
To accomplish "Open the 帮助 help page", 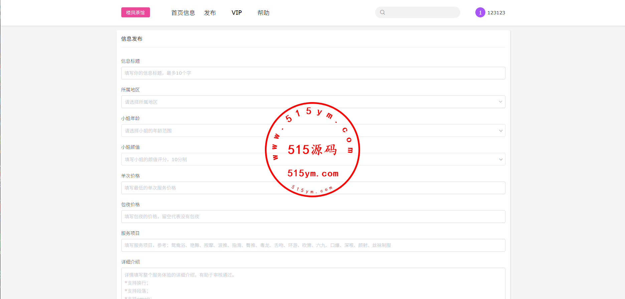I will 263,13.
